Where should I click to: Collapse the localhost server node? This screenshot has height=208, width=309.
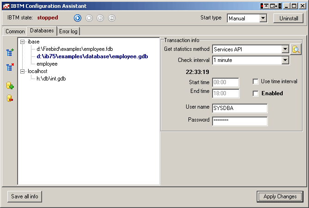pos(23,71)
